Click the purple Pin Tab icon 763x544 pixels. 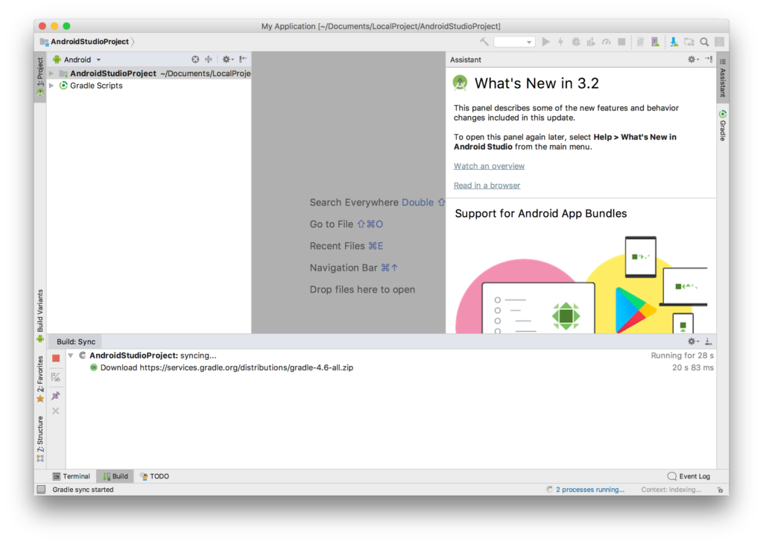pyautogui.click(x=56, y=396)
